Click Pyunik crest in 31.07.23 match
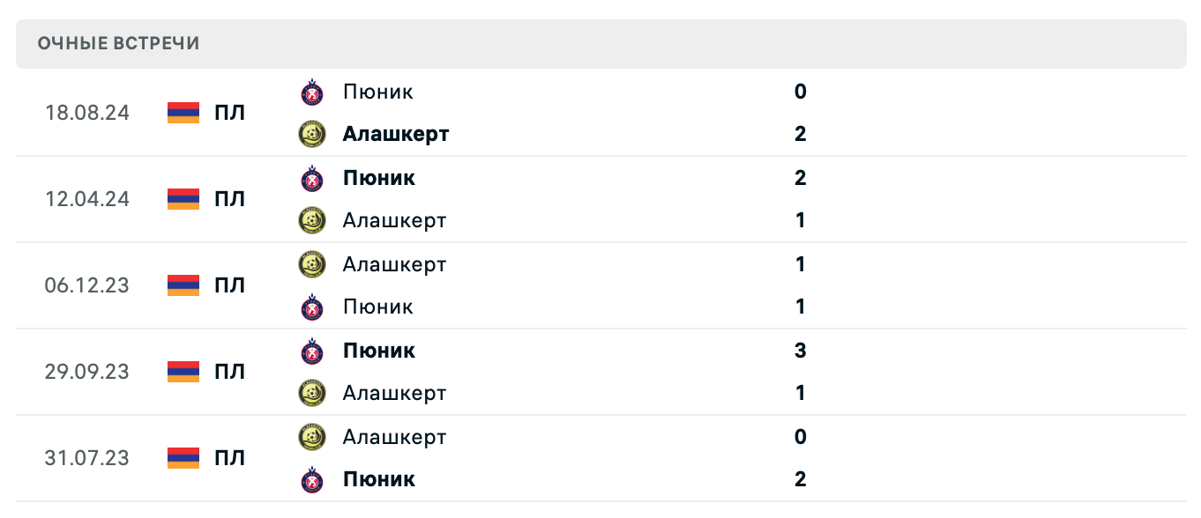This screenshot has width=1201, height=518. [x=312, y=479]
